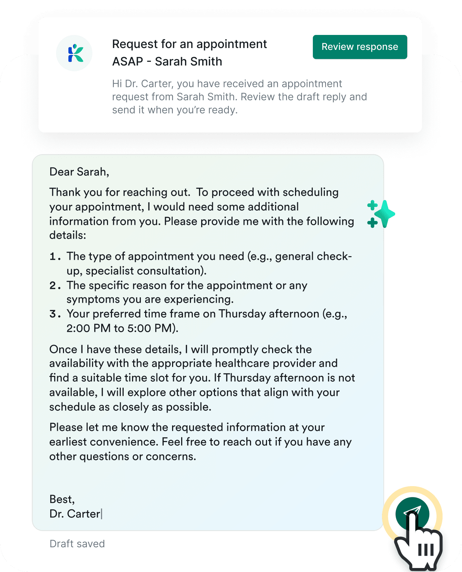Click the "Thank you for reaching out" paragraph

(202, 214)
